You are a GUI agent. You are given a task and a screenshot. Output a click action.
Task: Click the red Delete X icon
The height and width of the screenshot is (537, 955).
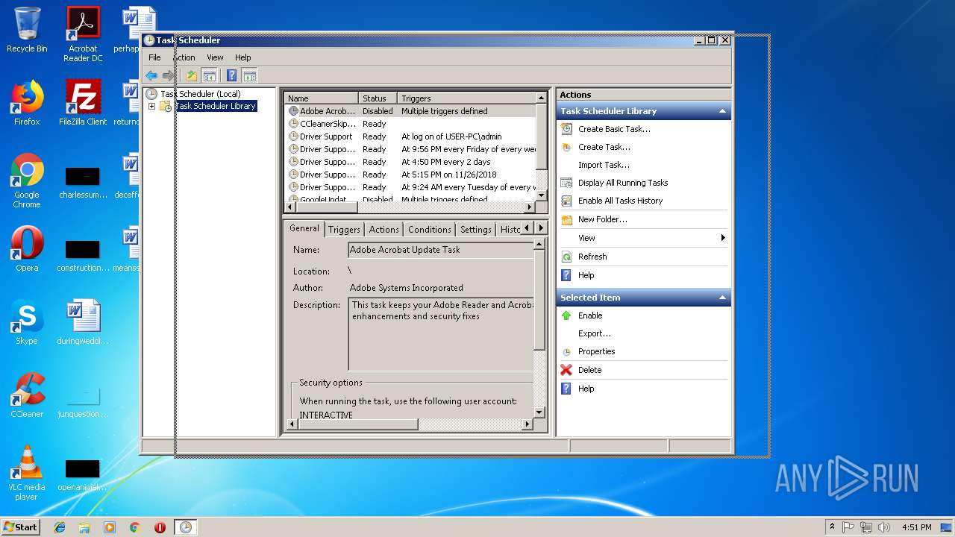click(x=566, y=370)
